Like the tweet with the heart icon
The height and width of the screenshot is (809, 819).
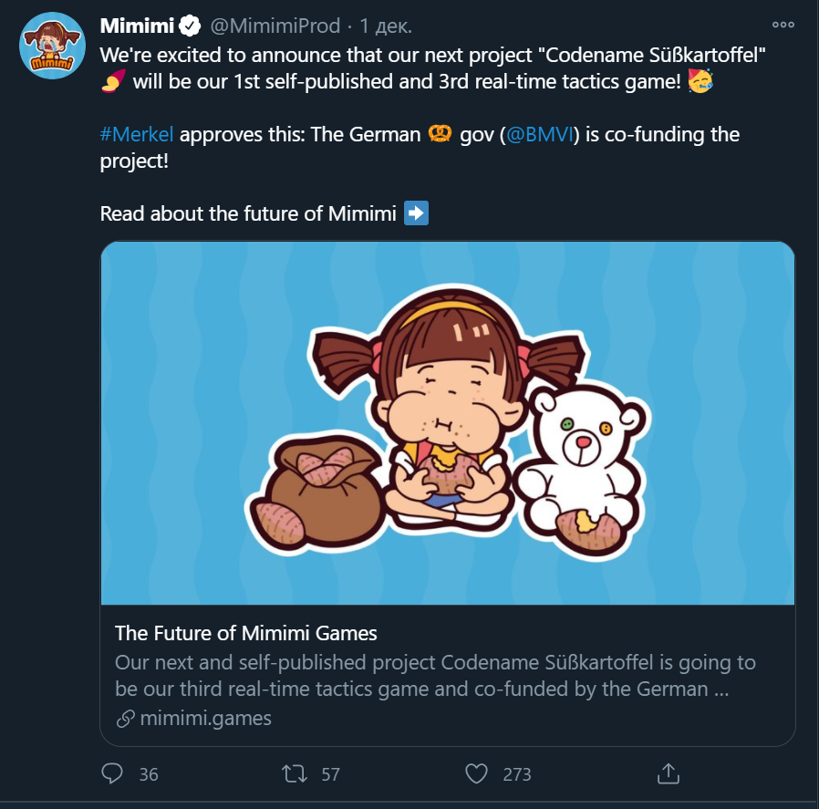[x=477, y=773]
